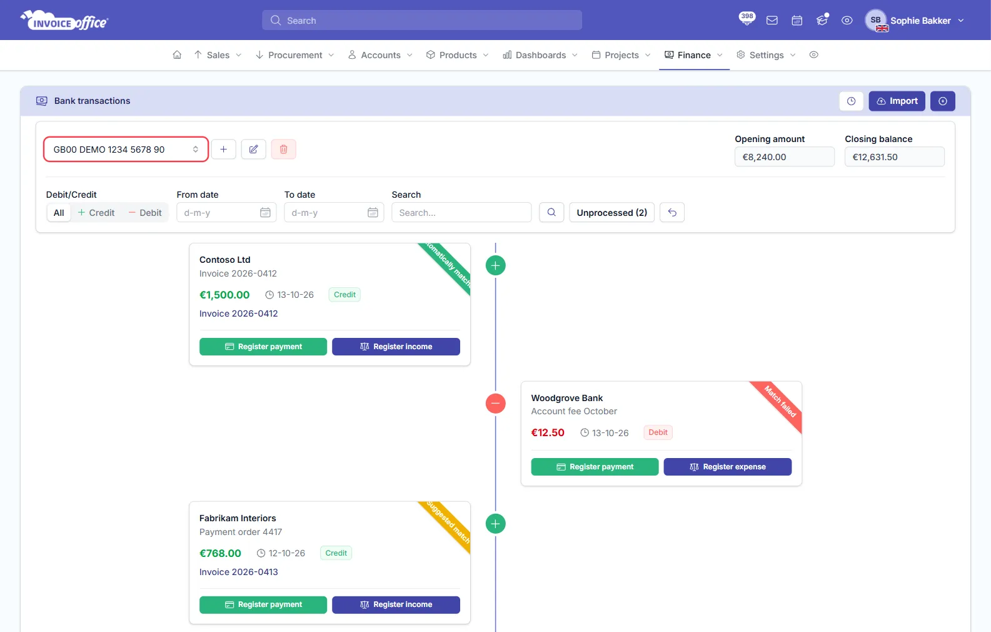Expand the Sales menu
The height and width of the screenshot is (632, 991).
(x=218, y=55)
